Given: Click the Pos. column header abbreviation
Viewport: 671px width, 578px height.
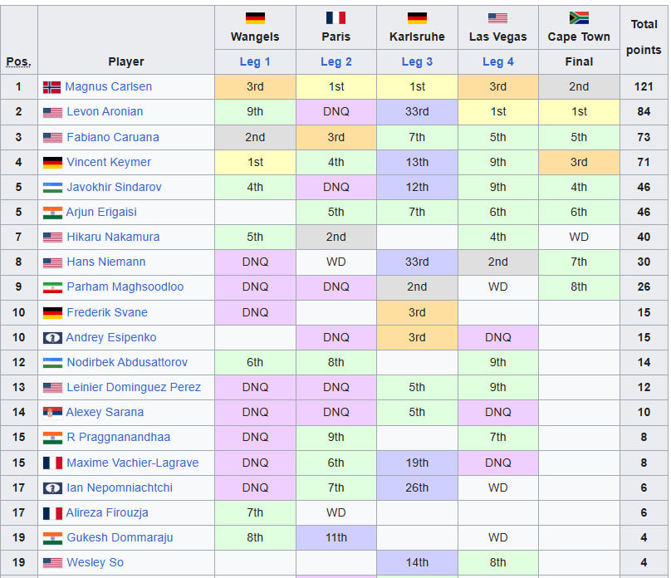Looking at the screenshot, I should 18,61.
